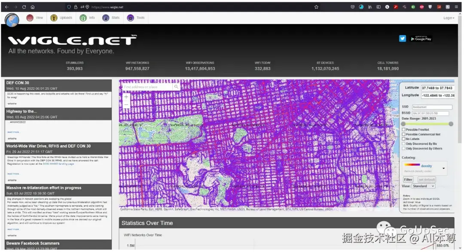
Task: Open the Firefox library icon
Action: (x=370, y=7)
